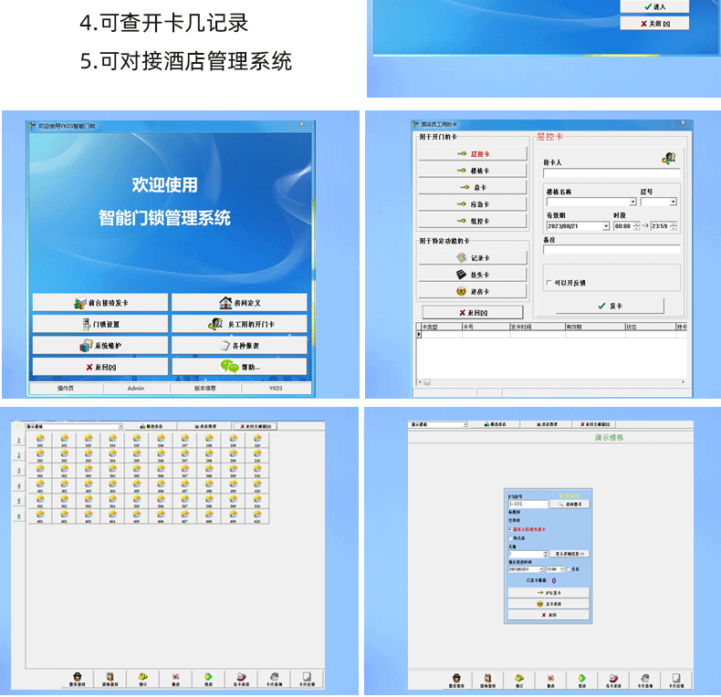Image resolution: width=721 pixels, height=697 pixels.
Task: Open 各种报表 in the main menu
Action: [239, 345]
